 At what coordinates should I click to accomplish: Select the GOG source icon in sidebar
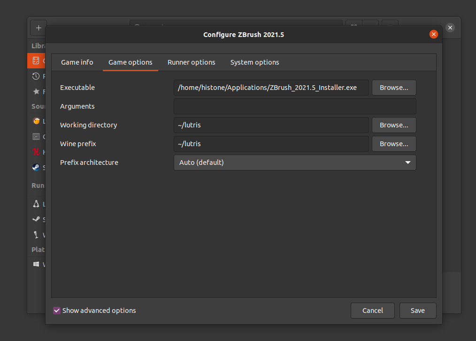pyautogui.click(x=36, y=137)
